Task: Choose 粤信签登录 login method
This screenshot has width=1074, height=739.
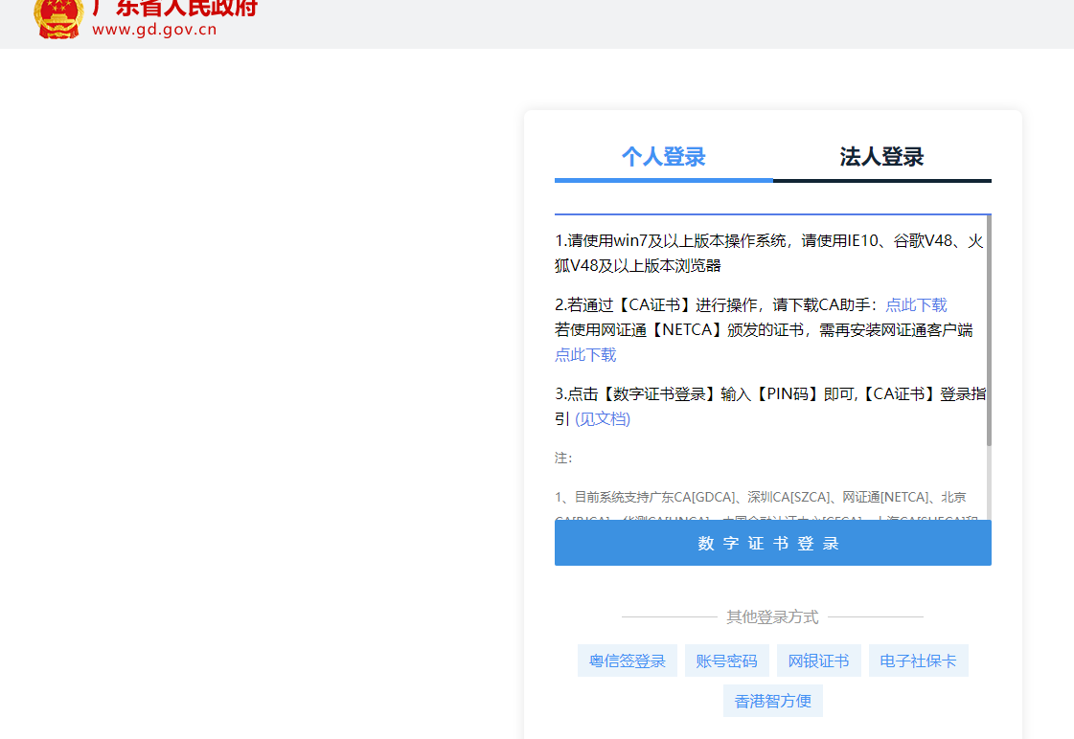Action: point(627,661)
